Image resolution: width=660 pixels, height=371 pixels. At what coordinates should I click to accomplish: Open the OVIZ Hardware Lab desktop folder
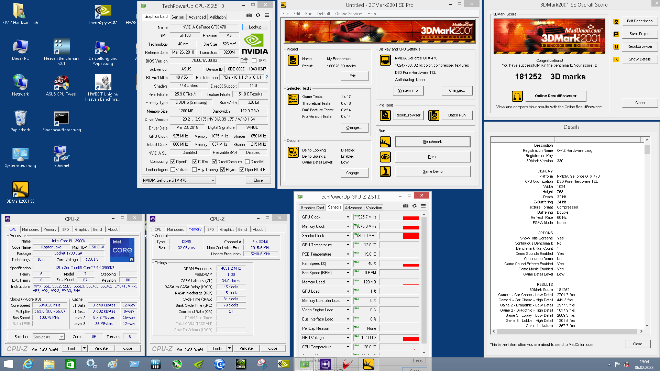pyautogui.click(x=20, y=14)
